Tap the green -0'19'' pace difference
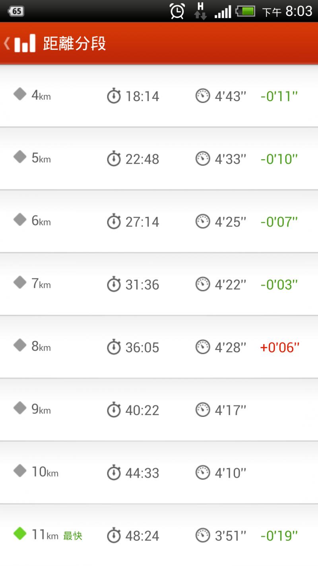The image size is (318, 566). pos(279,536)
